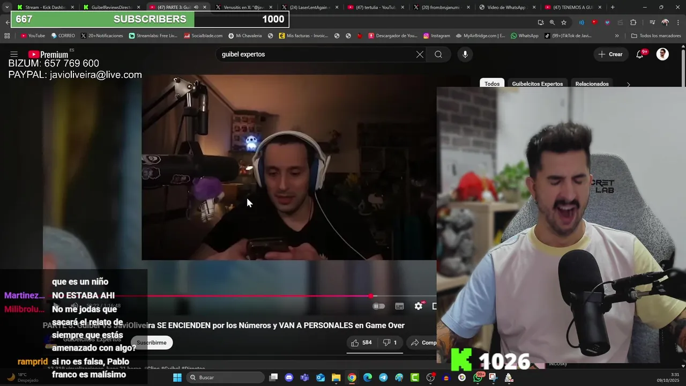Subscribe using the Suscribirme button
The height and width of the screenshot is (386, 686).
pyautogui.click(x=151, y=343)
